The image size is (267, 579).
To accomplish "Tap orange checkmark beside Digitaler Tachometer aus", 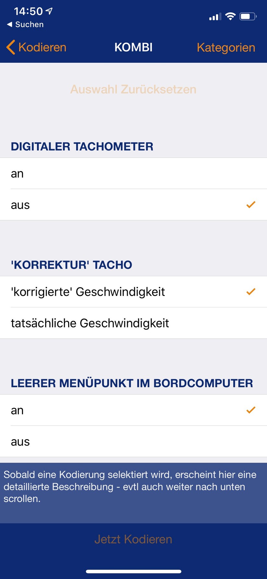I will pyautogui.click(x=251, y=205).
